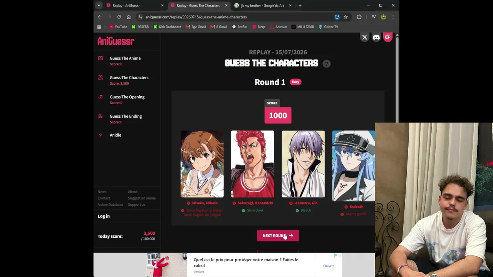493x277 pixels.
Task: Click the Ouvrir button on the ad
Action: coord(329,266)
